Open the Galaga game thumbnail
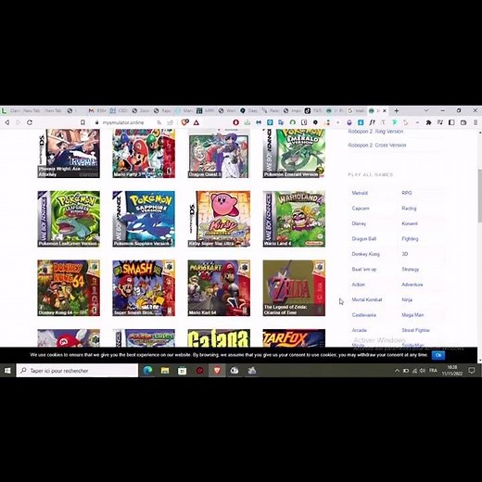This screenshot has height=482, width=482. pos(219,338)
